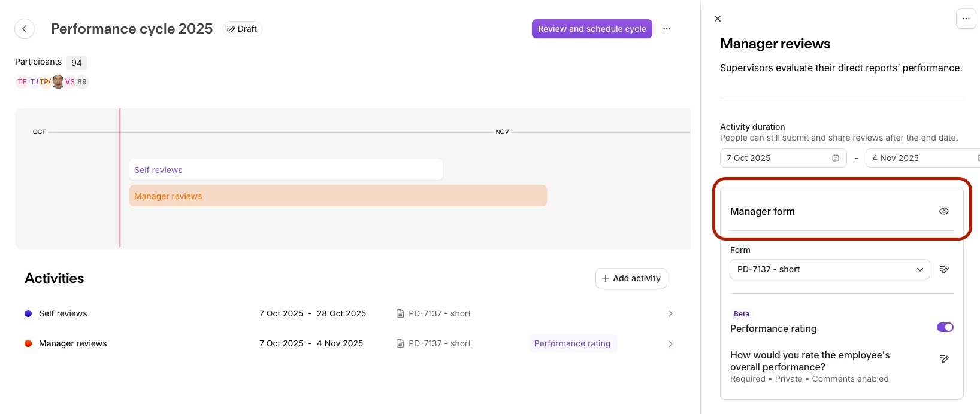Select the Self reviews bar in the timeline
The height and width of the screenshot is (414, 980).
click(286, 170)
